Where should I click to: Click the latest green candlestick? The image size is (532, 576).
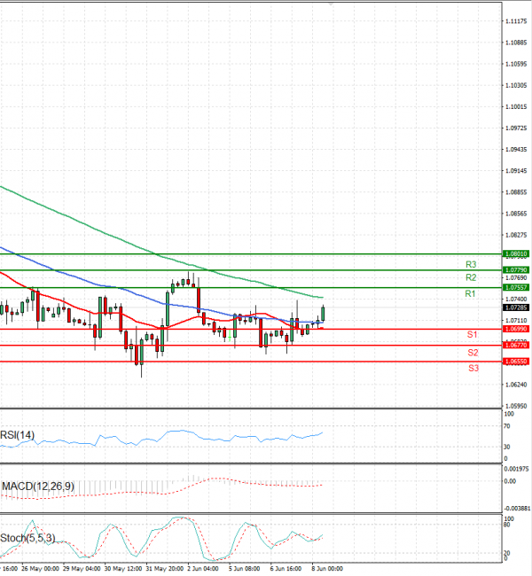point(323,314)
